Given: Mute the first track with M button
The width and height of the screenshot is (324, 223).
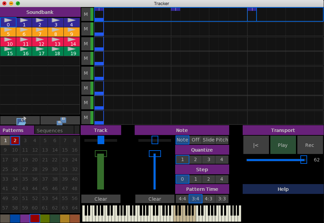Looking at the screenshot, I should (x=86, y=14).
